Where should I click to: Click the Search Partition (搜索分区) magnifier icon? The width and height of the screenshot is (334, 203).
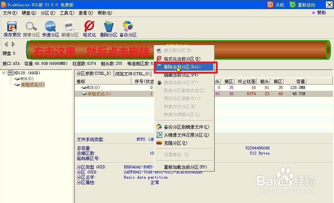[31, 26]
